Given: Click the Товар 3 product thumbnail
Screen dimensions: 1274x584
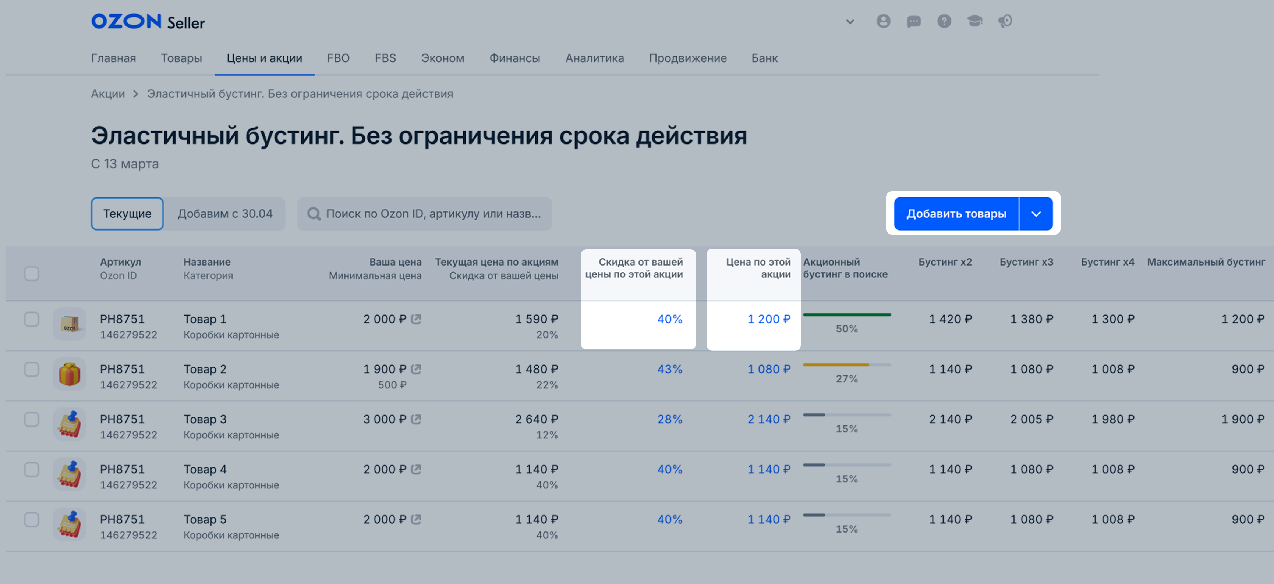Looking at the screenshot, I should (70, 424).
